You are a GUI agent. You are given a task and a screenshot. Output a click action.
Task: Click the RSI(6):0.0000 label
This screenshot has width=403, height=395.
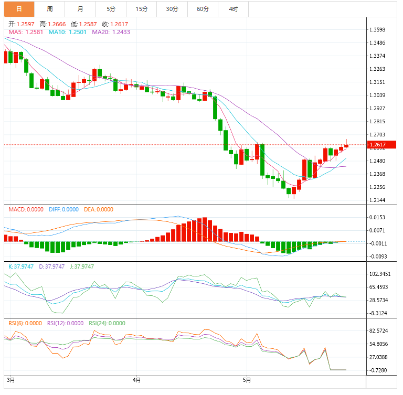[25, 323]
